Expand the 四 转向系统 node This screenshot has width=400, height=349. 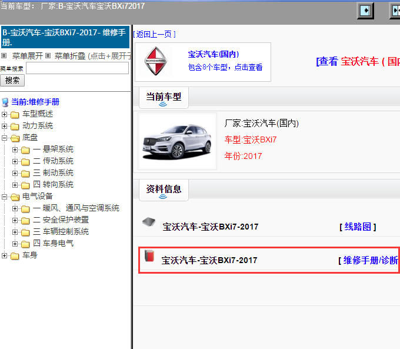tap(15, 185)
